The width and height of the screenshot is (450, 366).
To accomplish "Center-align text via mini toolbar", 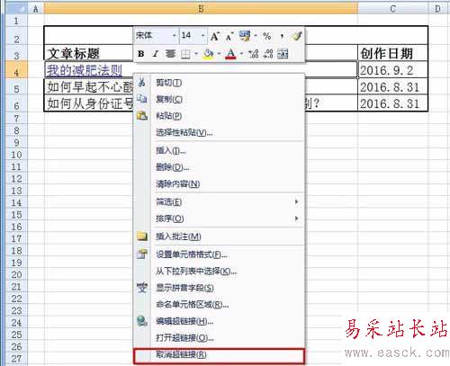I will (170, 54).
